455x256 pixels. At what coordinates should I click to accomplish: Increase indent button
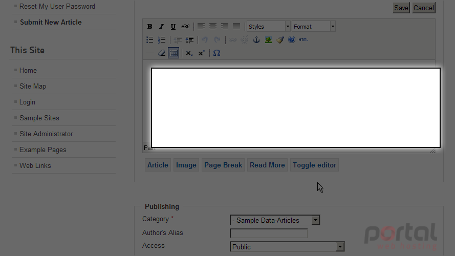[x=189, y=40]
